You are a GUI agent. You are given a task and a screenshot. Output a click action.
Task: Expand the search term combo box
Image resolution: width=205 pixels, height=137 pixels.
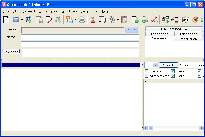click(x=155, y=65)
